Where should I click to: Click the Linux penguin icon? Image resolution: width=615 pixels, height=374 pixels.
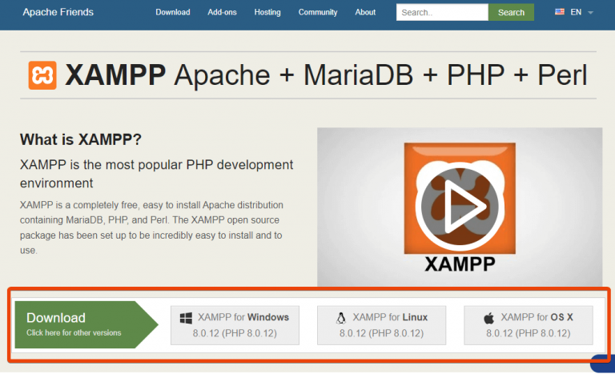point(340,317)
